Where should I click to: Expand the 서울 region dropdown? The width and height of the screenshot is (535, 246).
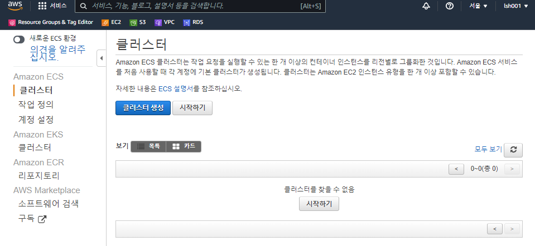(478, 6)
